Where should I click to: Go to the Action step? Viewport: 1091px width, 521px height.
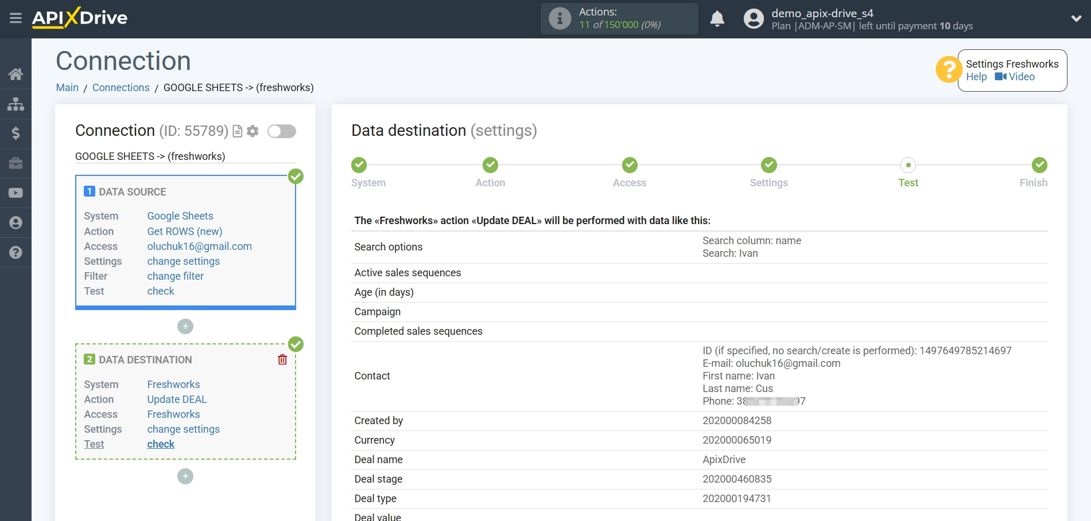pos(490,165)
